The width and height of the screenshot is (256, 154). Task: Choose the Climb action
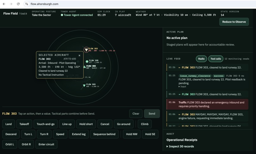point(145,124)
